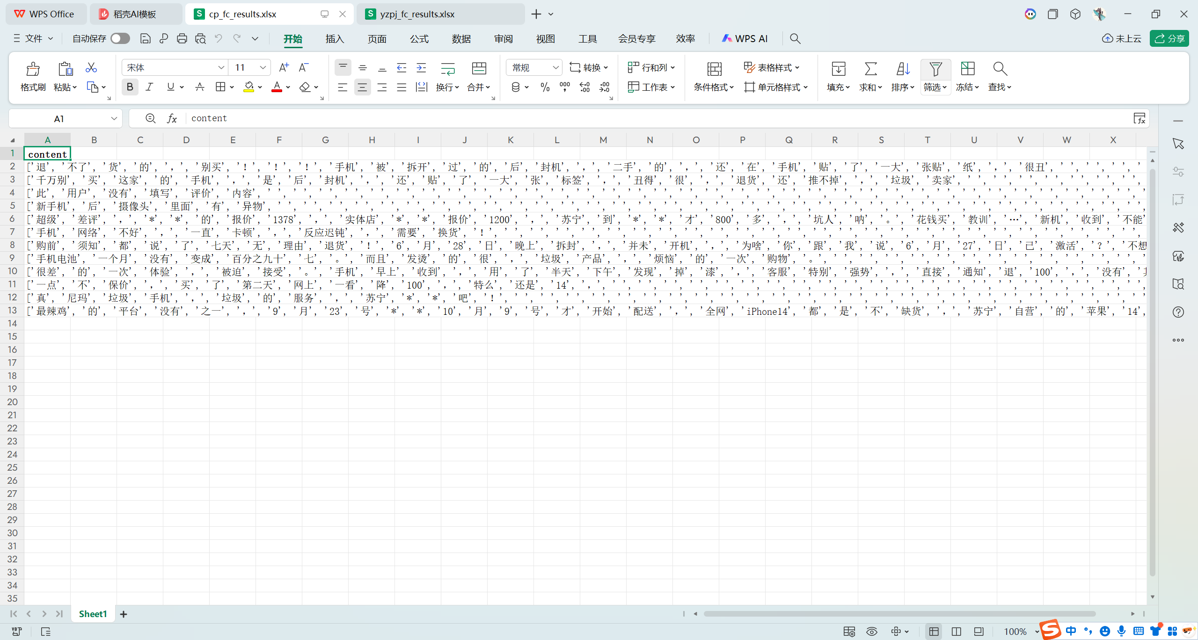Switch to the 插入 ribbon tab
The height and width of the screenshot is (640, 1198).
(x=335, y=39)
